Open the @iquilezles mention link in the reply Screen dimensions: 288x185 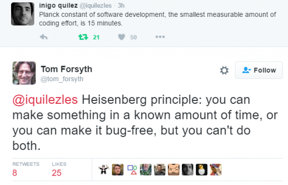coord(45,100)
